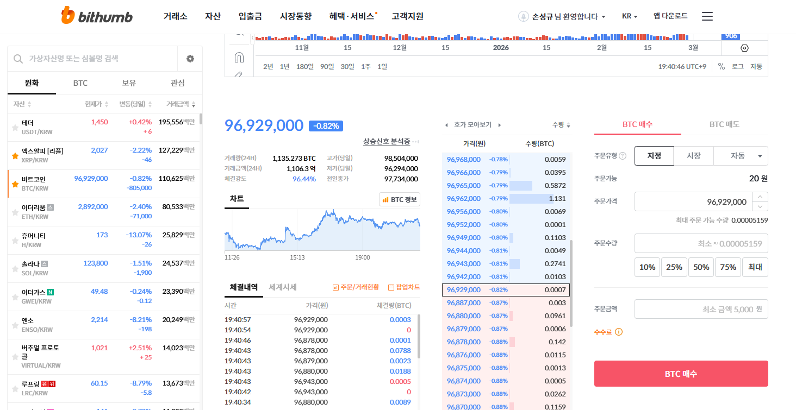Open the hamburger menu at top right

pos(707,16)
